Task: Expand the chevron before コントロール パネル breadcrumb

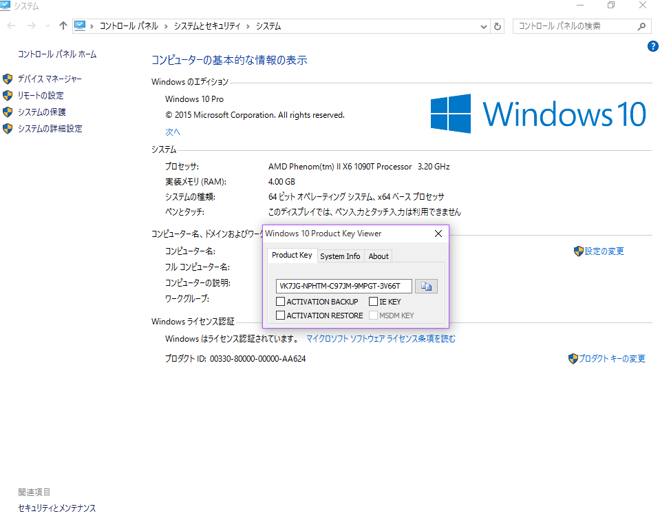Action: [92, 26]
